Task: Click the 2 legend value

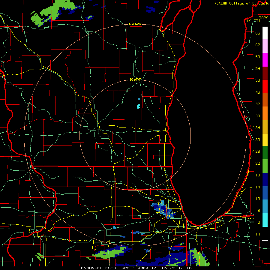Action: pyautogui.click(x=259, y=223)
